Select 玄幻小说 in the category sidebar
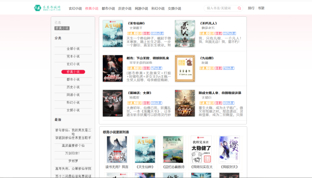The width and height of the screenshot is (312, 178). click(x=73, y=64)
